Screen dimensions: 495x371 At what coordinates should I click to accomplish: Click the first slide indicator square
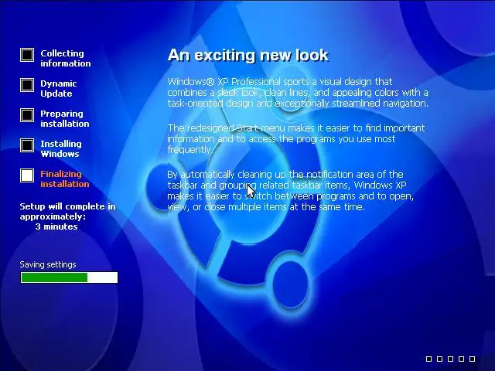[x=428, y=359]
